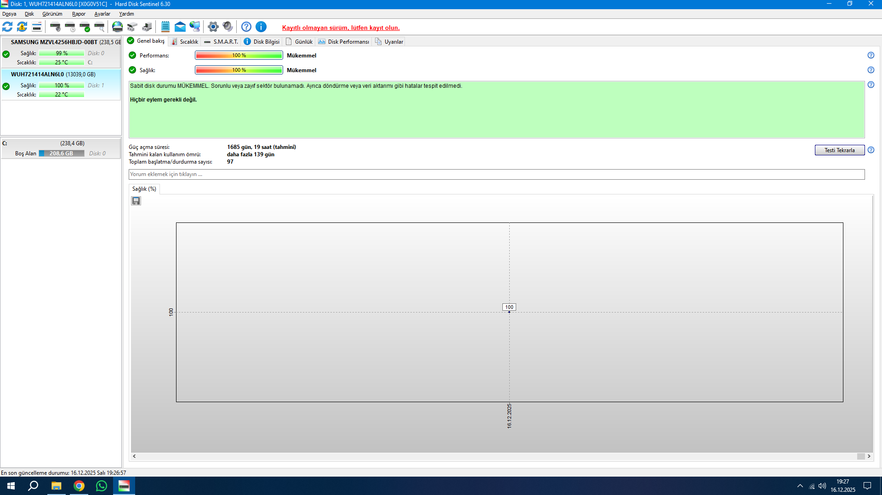882x495 pixels.
Task: Open the report notepad icon in the toolbar
Action: point(165,27)
